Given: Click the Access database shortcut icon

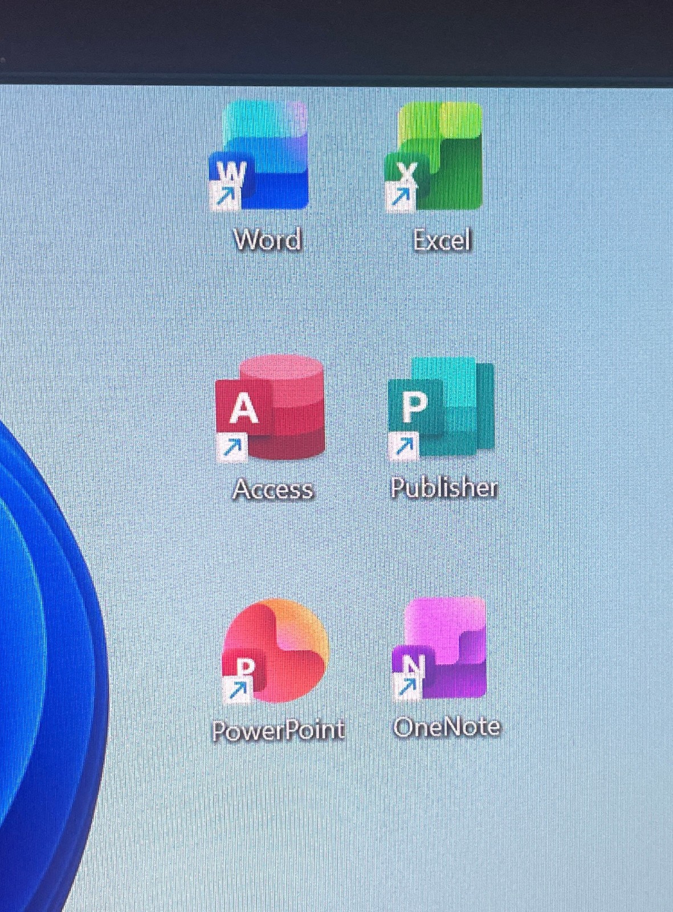Looking at the screenshot, I should tap(270, 408).
